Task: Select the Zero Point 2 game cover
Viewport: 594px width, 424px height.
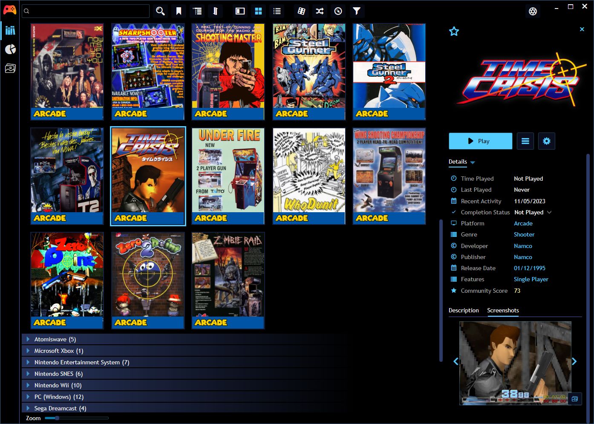Action: click(x=148, y=280)
